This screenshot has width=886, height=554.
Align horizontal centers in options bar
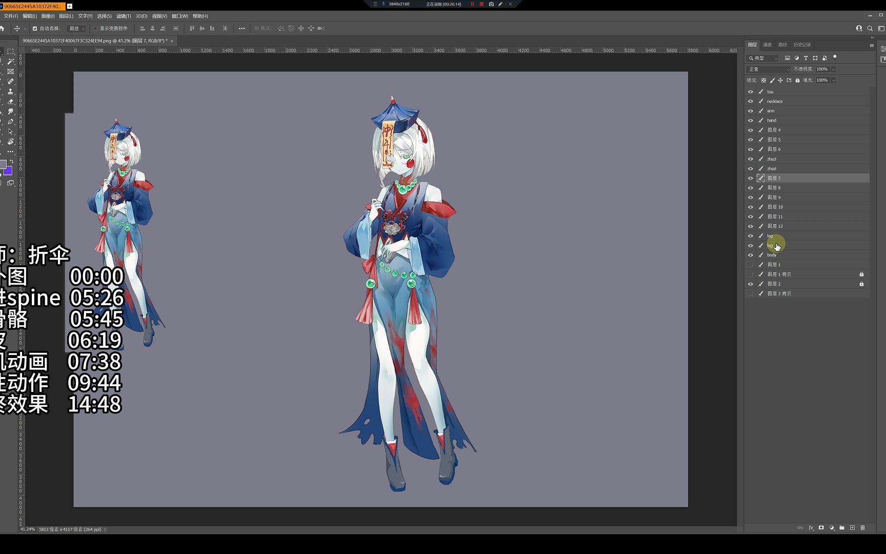[x=152, y=29]
